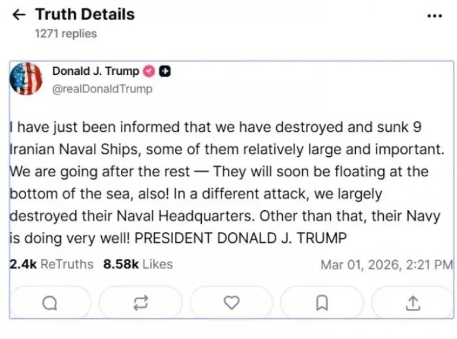Like the post with the heart icon
Image resolution: width=457 pixels, height=339 pixels.
tap(231, 303)
